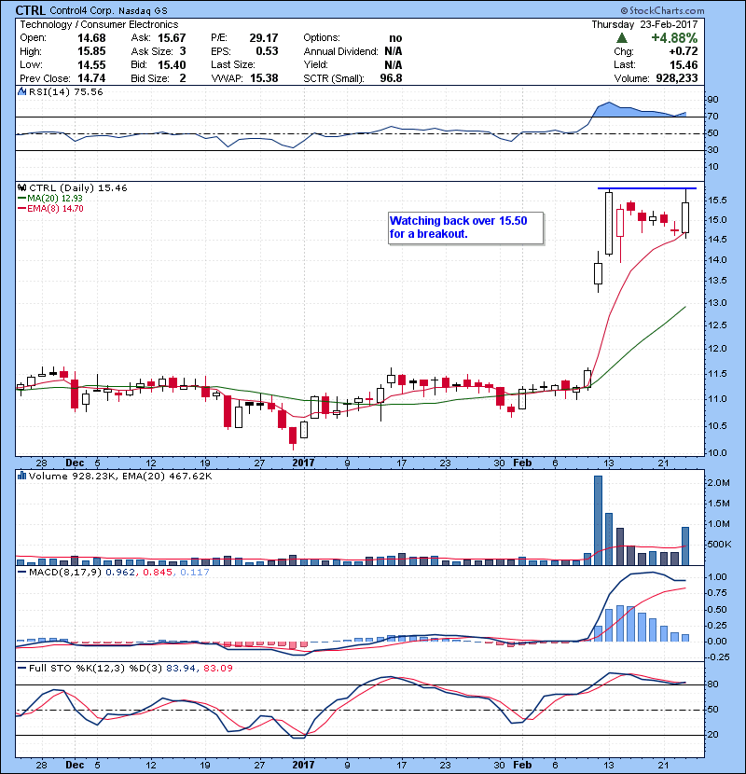Screen dimensions: 746x774
Task: Click the Options value 'no'
Action: coord(395,38)
